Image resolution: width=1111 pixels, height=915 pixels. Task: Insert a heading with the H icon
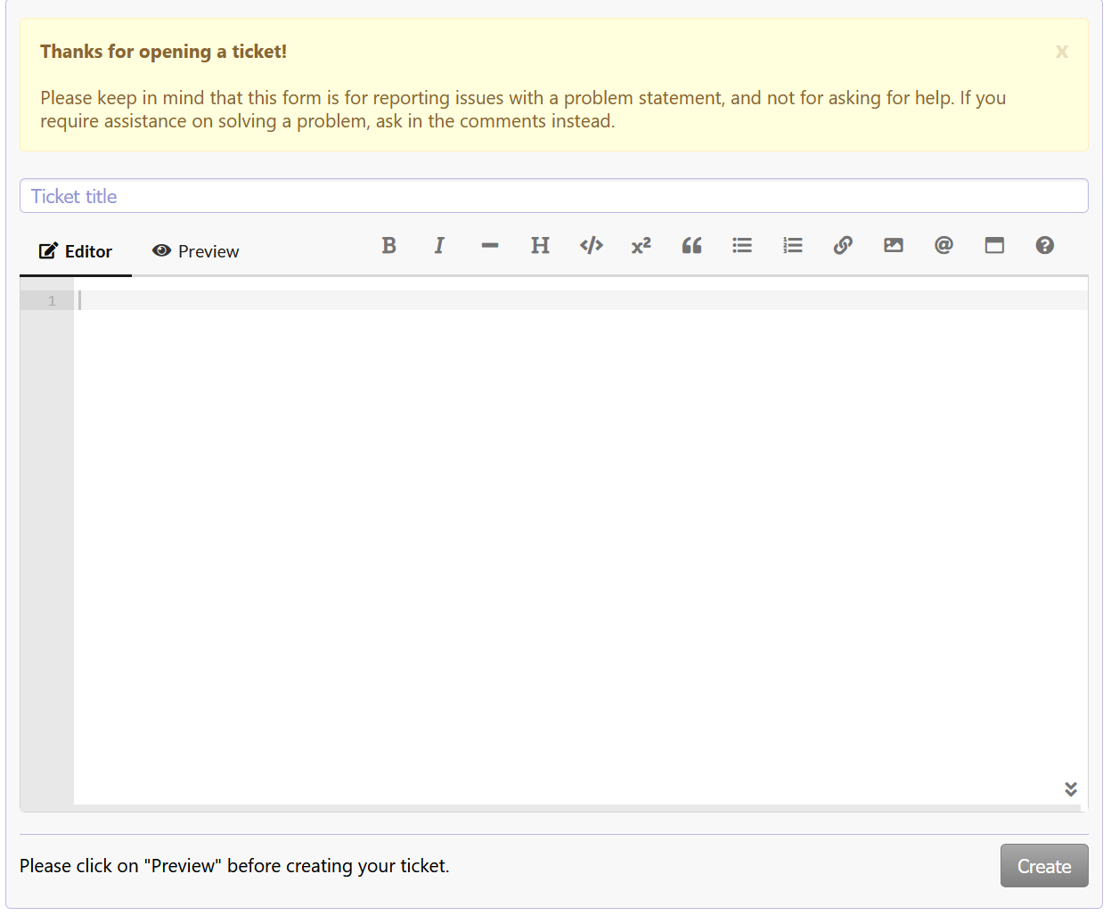pos(540,245)
